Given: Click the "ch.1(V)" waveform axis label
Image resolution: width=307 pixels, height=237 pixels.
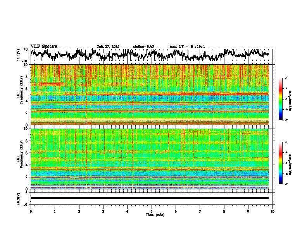Looking at the screenshot, I should point(19,55).
